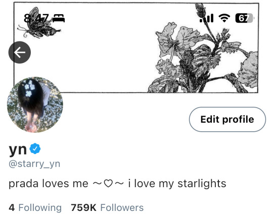The width and height of the screenshot is (273, 220).
Task: Click the bio text about starlights
Action: 117,184
